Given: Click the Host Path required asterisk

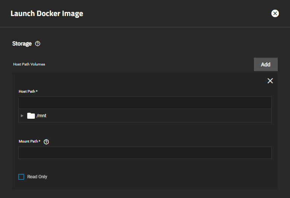Looking at the screenshot, I should [x=37, y=91].
